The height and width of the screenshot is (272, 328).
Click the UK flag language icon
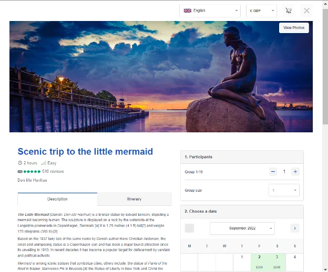(188, 11)
